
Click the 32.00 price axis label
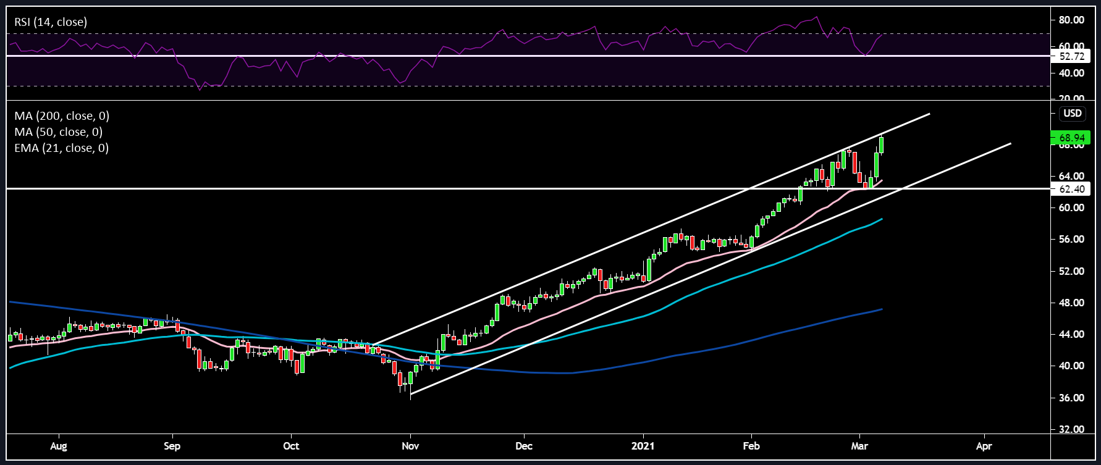click(x=1071, y=430)
